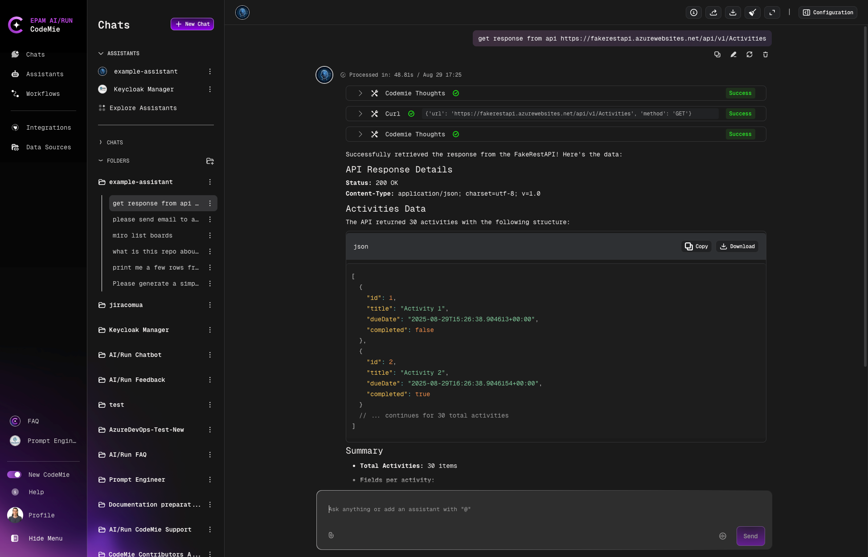Viewport: 868px width, 557px height.
Task: Expand the collapsed CHATS section
Action: pyautogui.click(x=111, y=142)
